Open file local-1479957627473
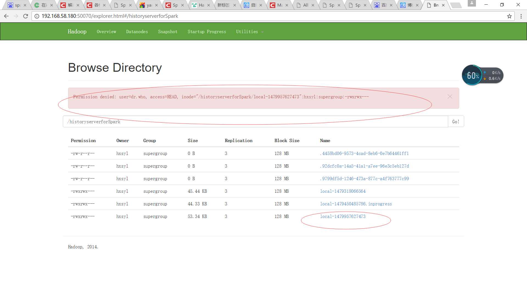The image size is (527, 282). pos(343,216)
